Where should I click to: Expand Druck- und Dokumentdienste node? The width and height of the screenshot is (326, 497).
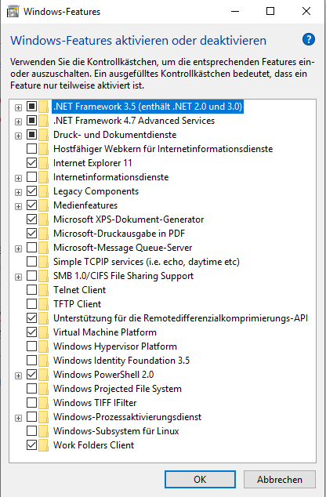18,136
